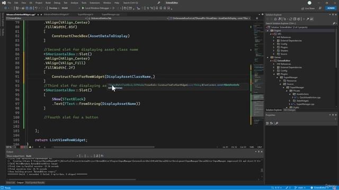Open solution platform Win64 dropdown
Screen dimensions: 339x190
point(70,8)
